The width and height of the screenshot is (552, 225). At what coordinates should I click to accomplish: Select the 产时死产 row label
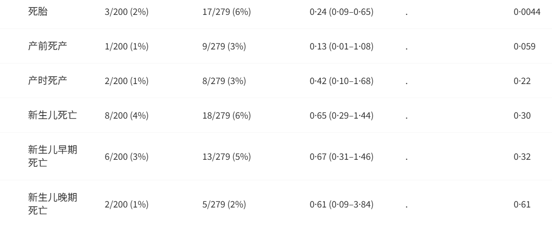[x=48, y=81]
